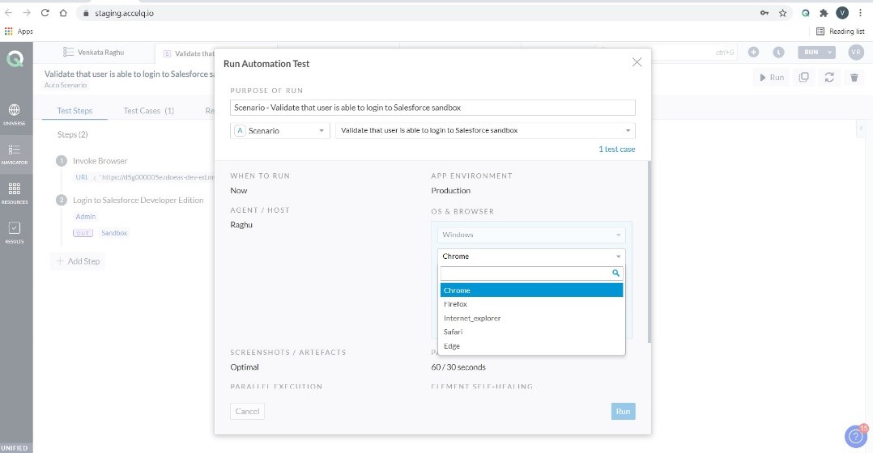873x453 pixels.
Task: Click the Admin parameter value
Action: (86, 216)
